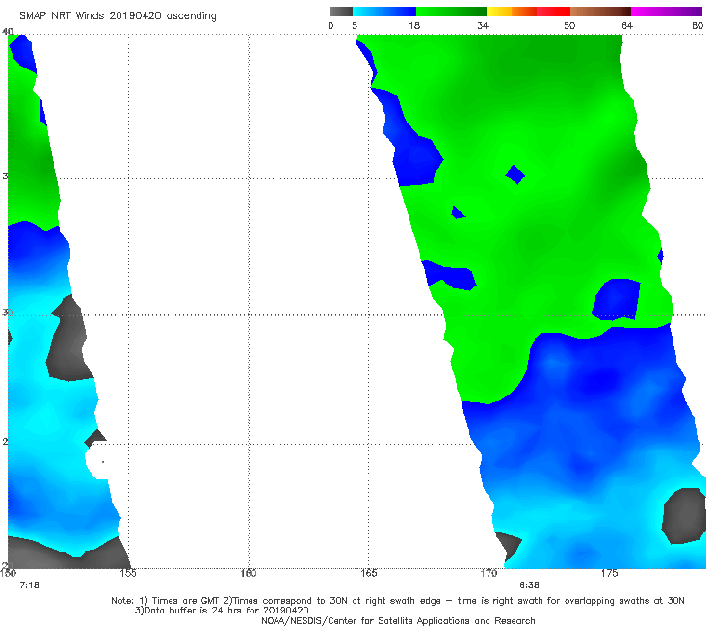Click the brown segment of the color bar

600,12
